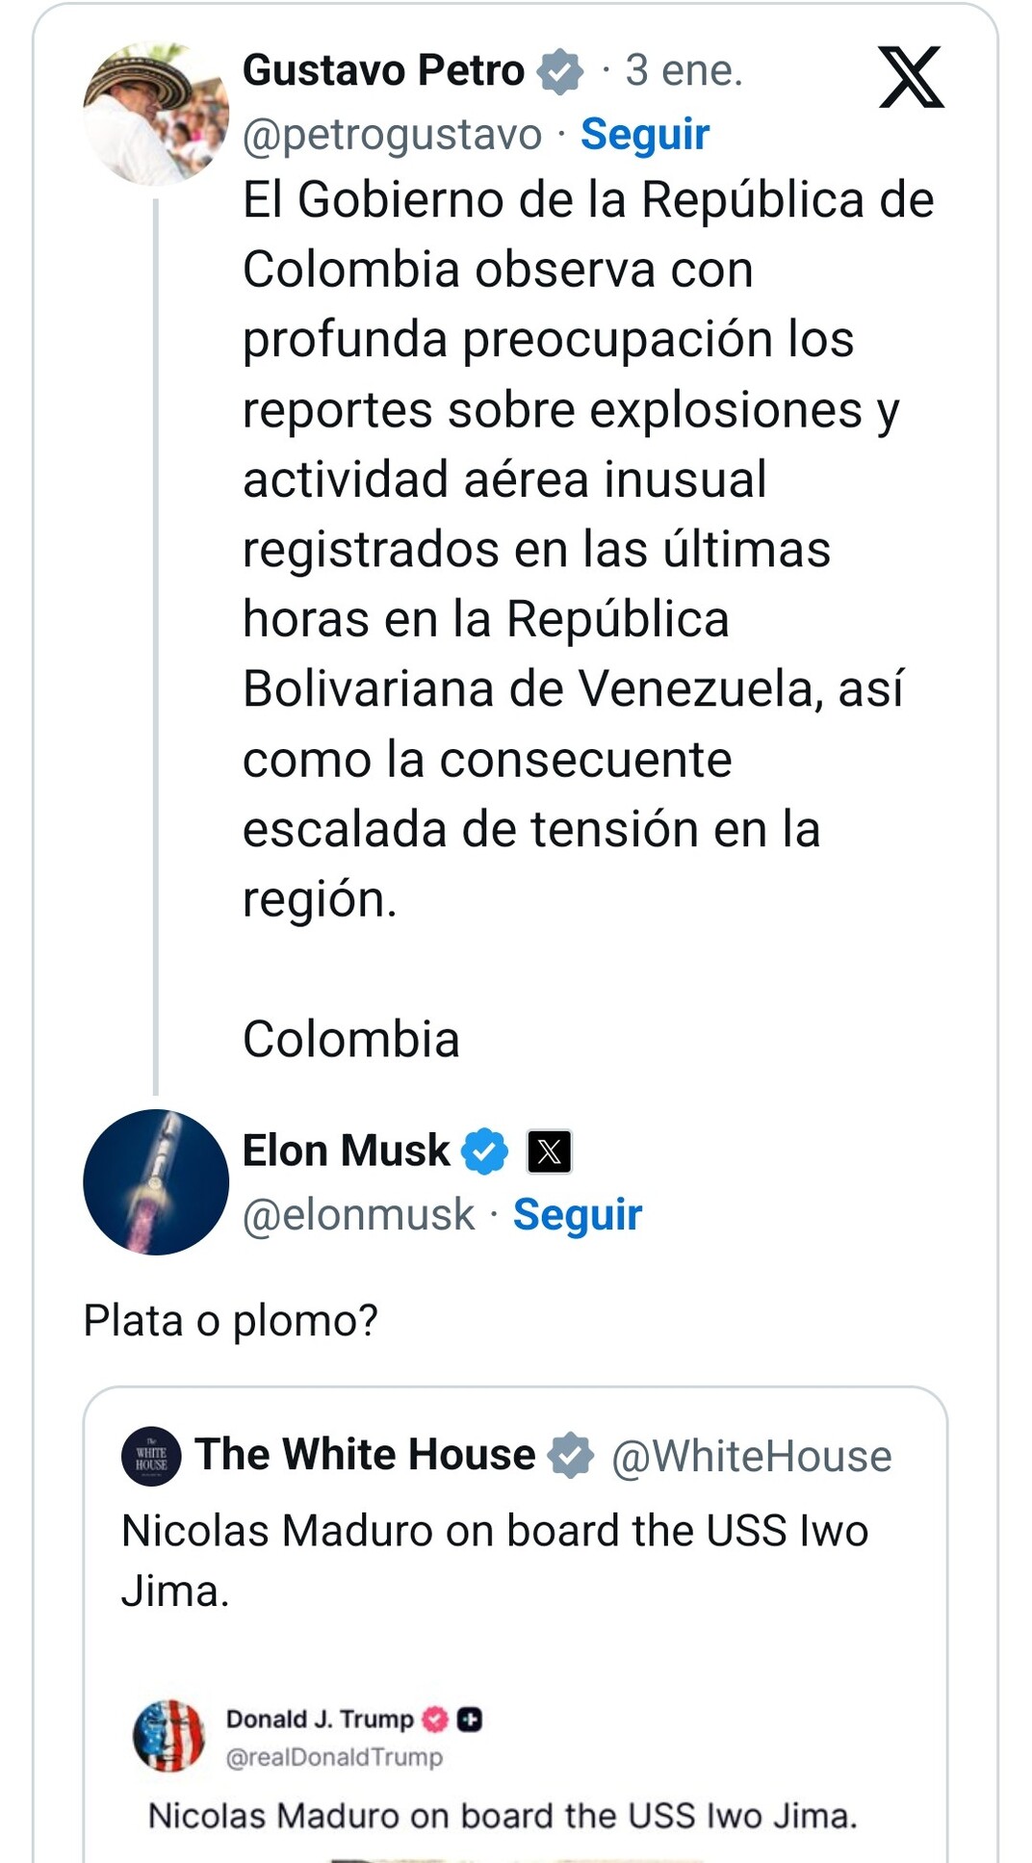
Task: Click Elon Musk's blue verified checkmark
Action: tap(484, 1151)
